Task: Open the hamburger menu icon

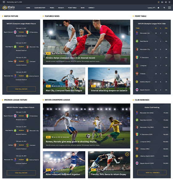Action: [x=170, y=7]
